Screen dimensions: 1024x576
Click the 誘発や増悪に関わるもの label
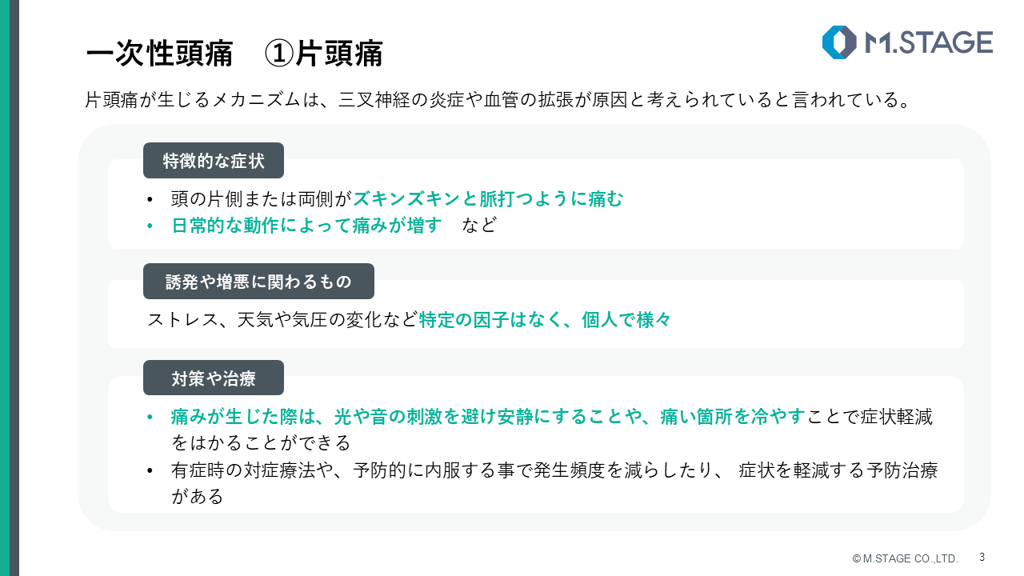point(258,282)
